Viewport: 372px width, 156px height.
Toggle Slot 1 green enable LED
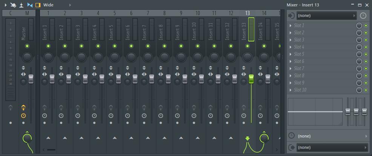tap(366, 26)
